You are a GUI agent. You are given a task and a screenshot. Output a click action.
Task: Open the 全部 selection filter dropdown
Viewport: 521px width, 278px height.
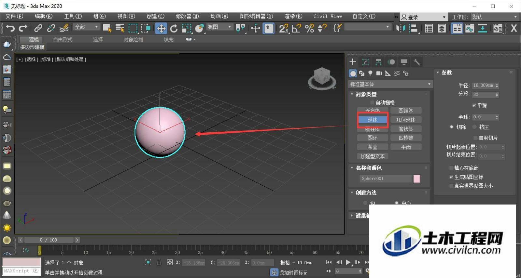pyautogui.click(x=86, y=27)
